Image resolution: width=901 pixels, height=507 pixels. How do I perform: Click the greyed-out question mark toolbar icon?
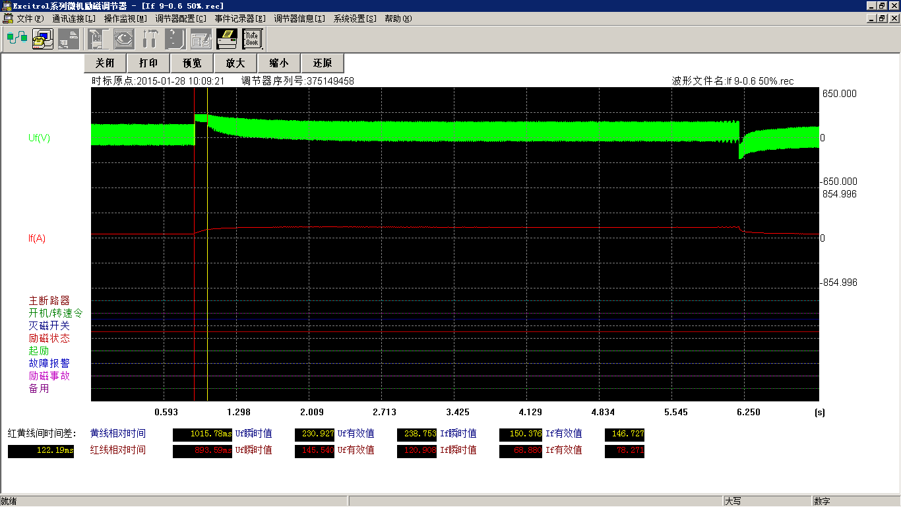(x=175, y=39)
